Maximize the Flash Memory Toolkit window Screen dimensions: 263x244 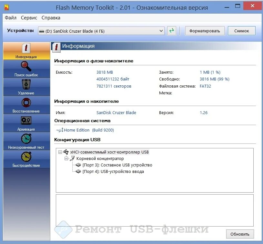pyautogui.click(x=238, y=6)
